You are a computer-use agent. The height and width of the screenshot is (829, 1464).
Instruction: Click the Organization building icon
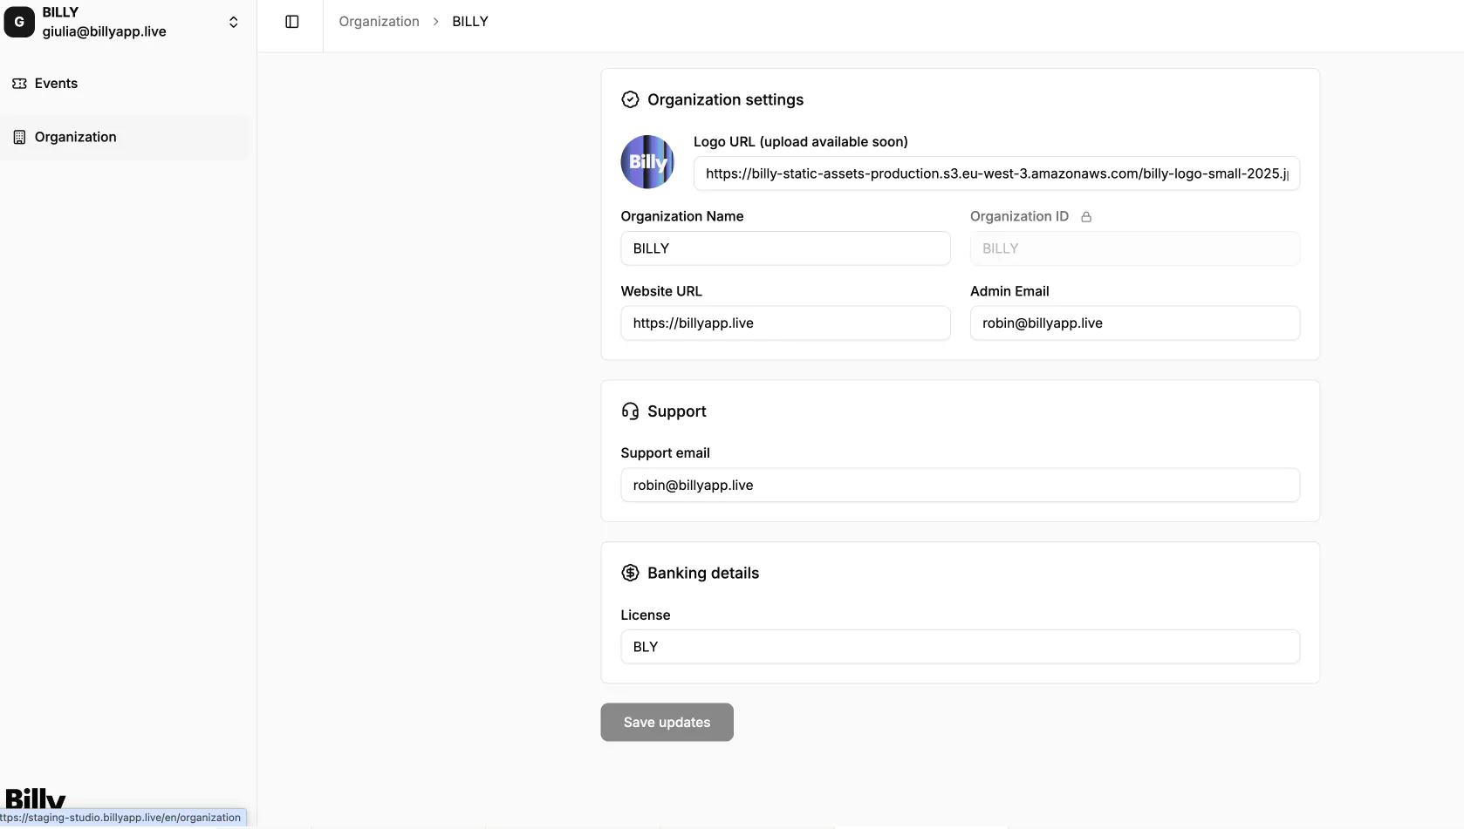click(x=19, y=137)
